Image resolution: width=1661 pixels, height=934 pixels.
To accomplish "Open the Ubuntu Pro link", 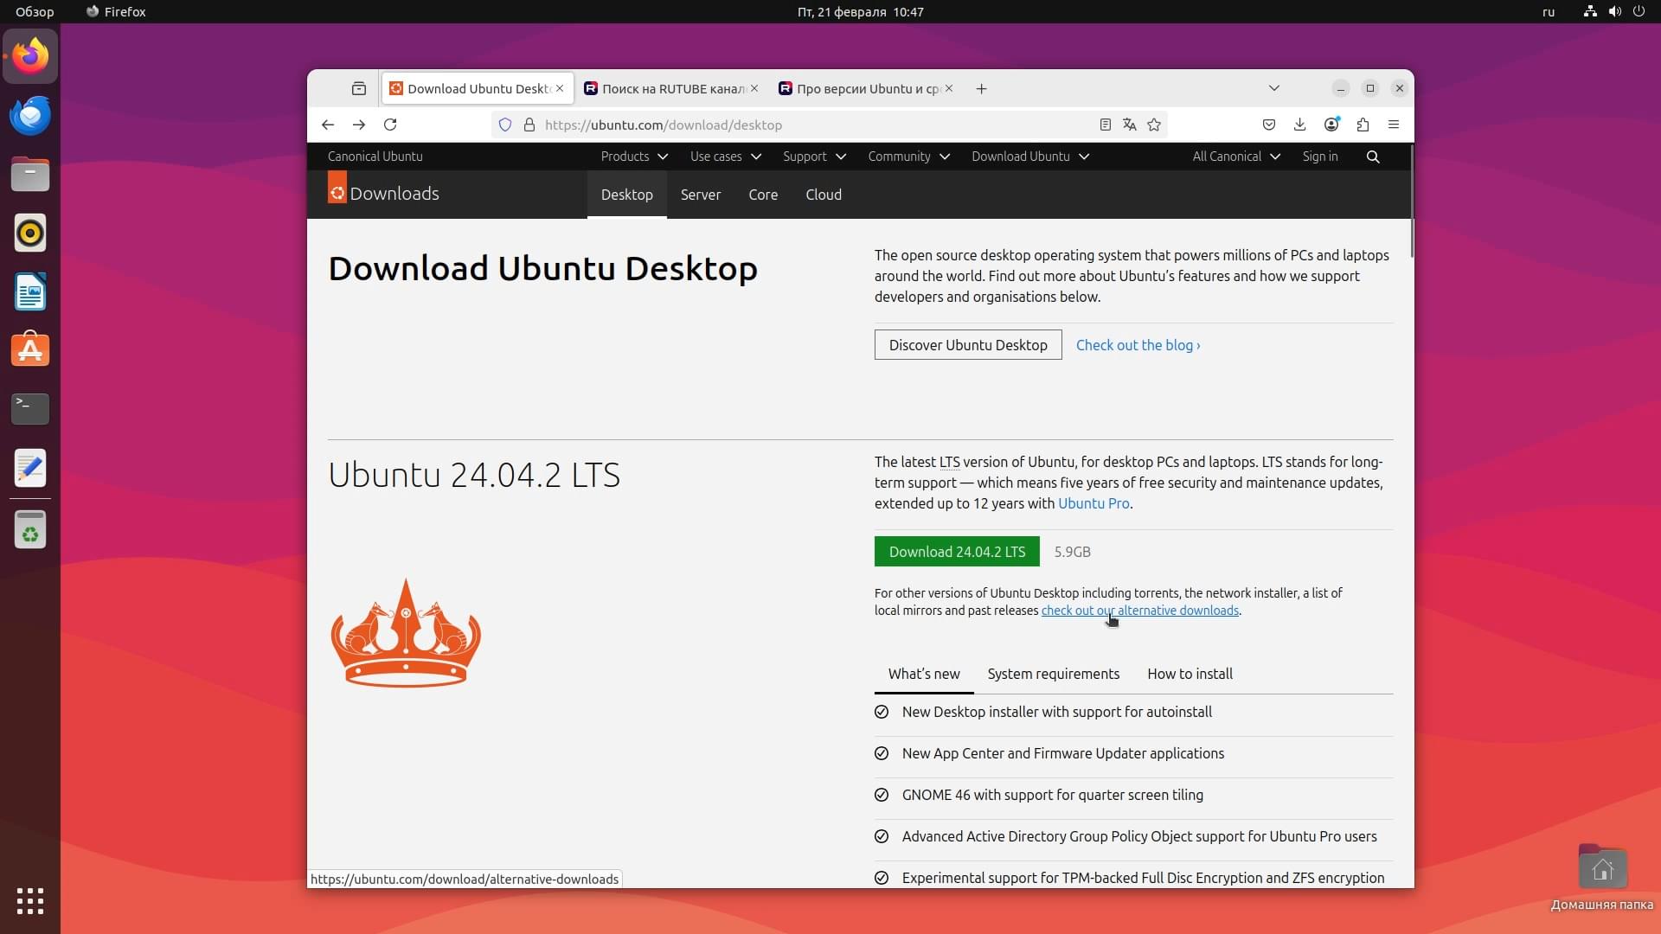I will 1093,503.
